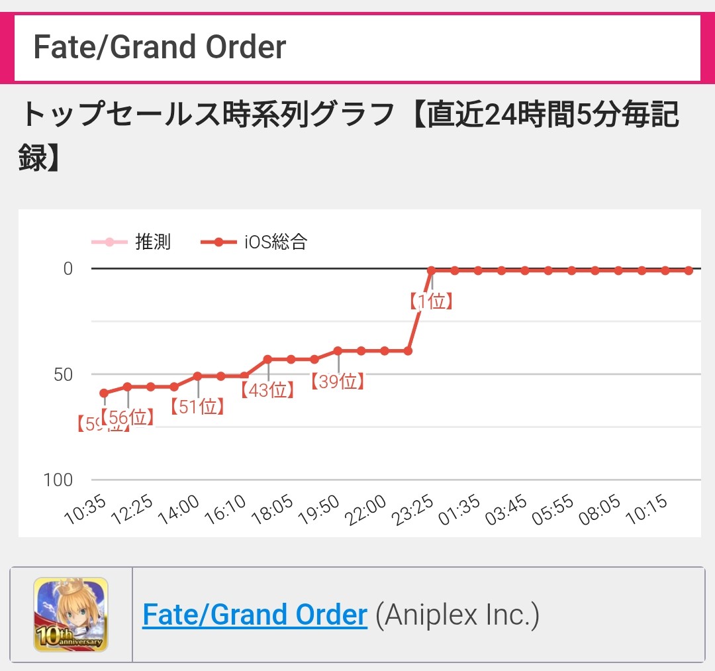Select the 【1位】 rank annotation
Image resolution: width=715 pixels, height=671 pixels.
[x=432, y=302]
